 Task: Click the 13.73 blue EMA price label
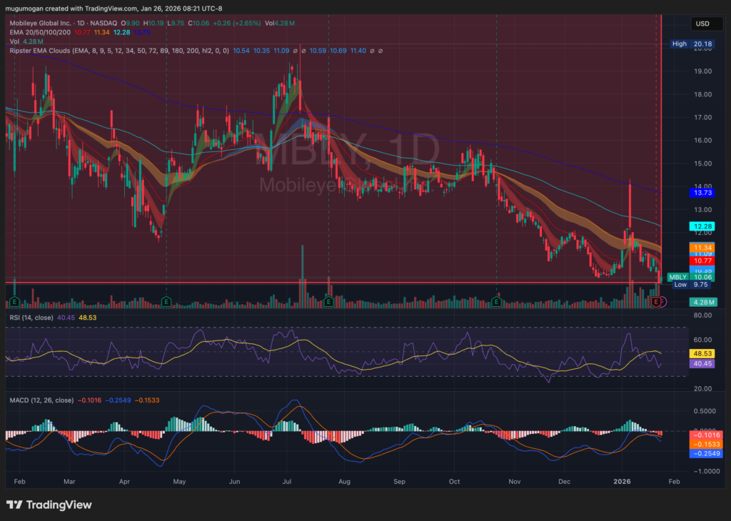click(700, 193)
